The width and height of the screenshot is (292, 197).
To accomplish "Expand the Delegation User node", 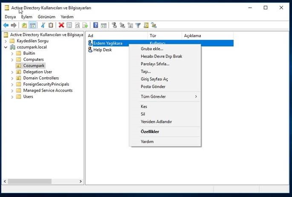I will point(12,72).
